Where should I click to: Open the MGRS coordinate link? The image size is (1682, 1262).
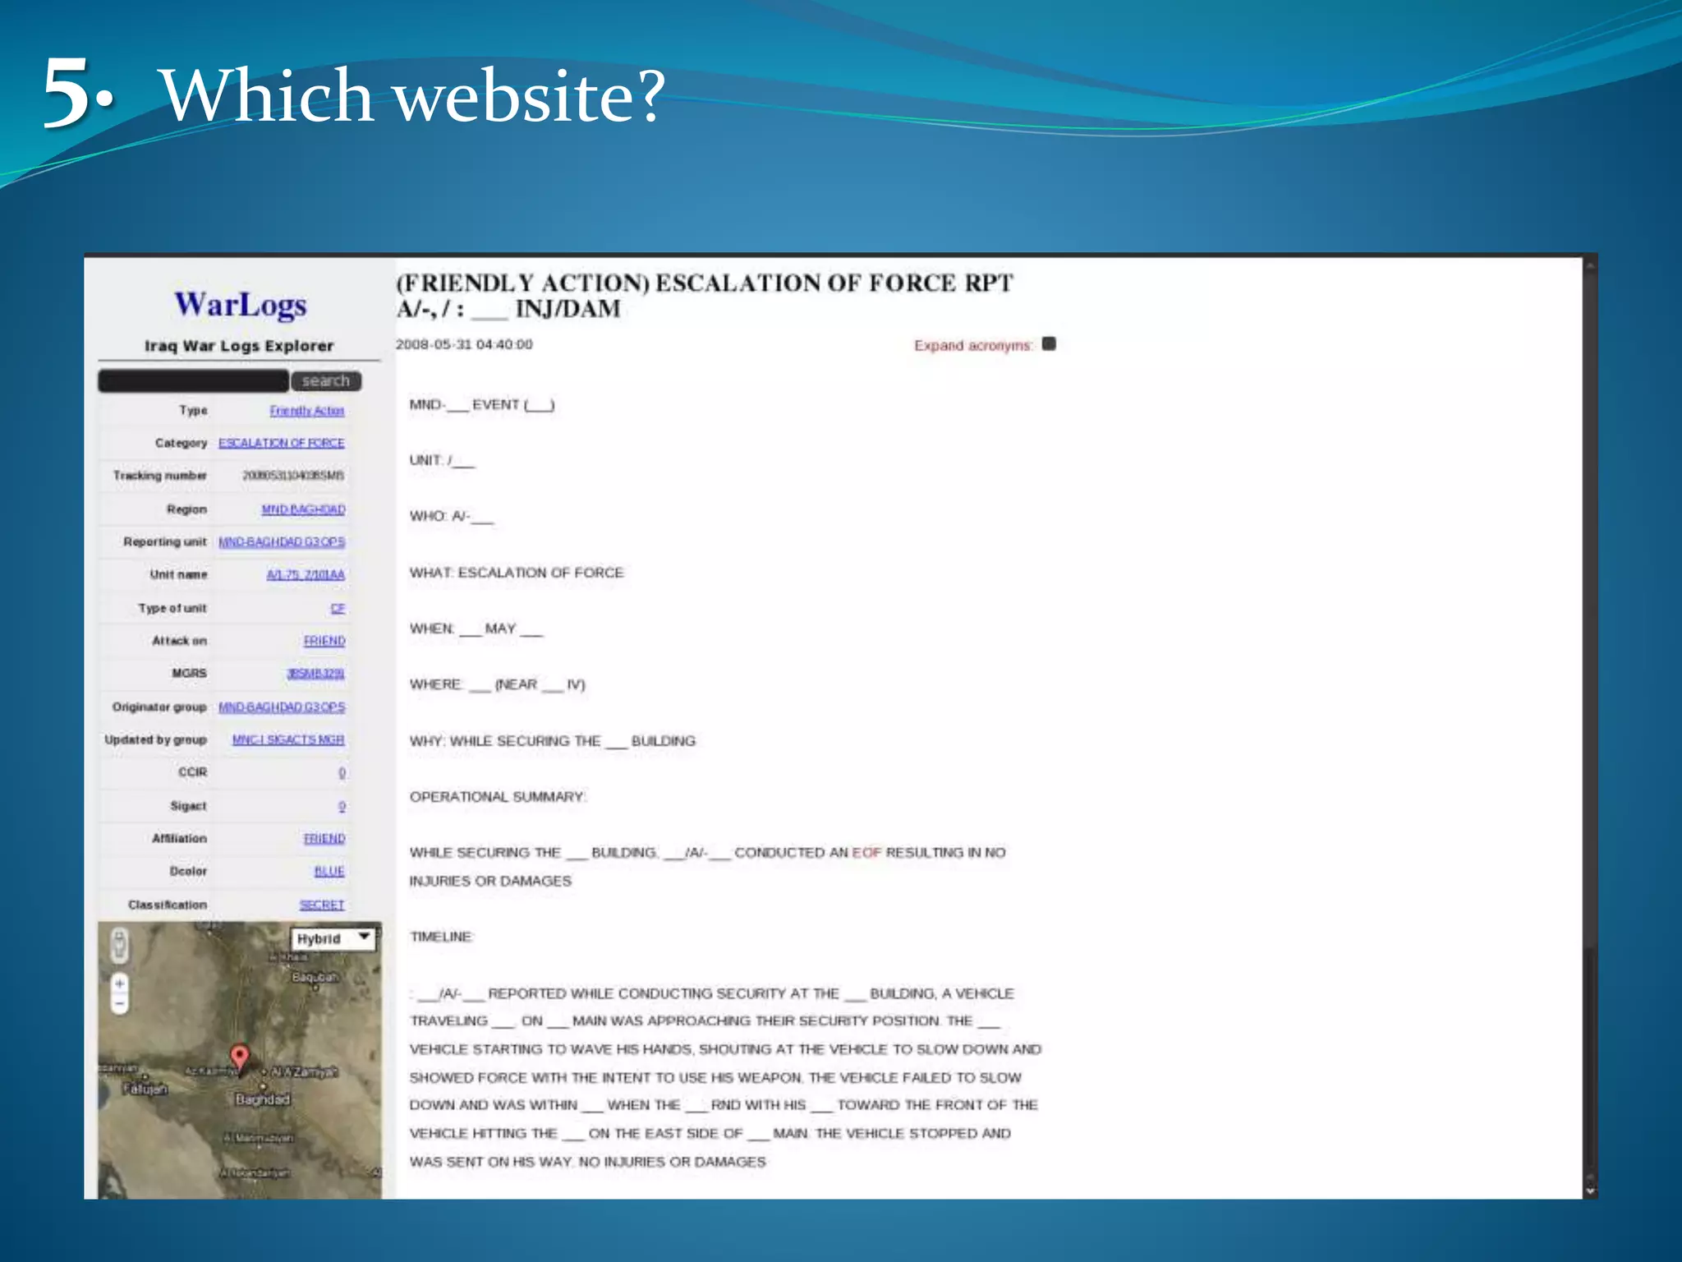(315, 674)
